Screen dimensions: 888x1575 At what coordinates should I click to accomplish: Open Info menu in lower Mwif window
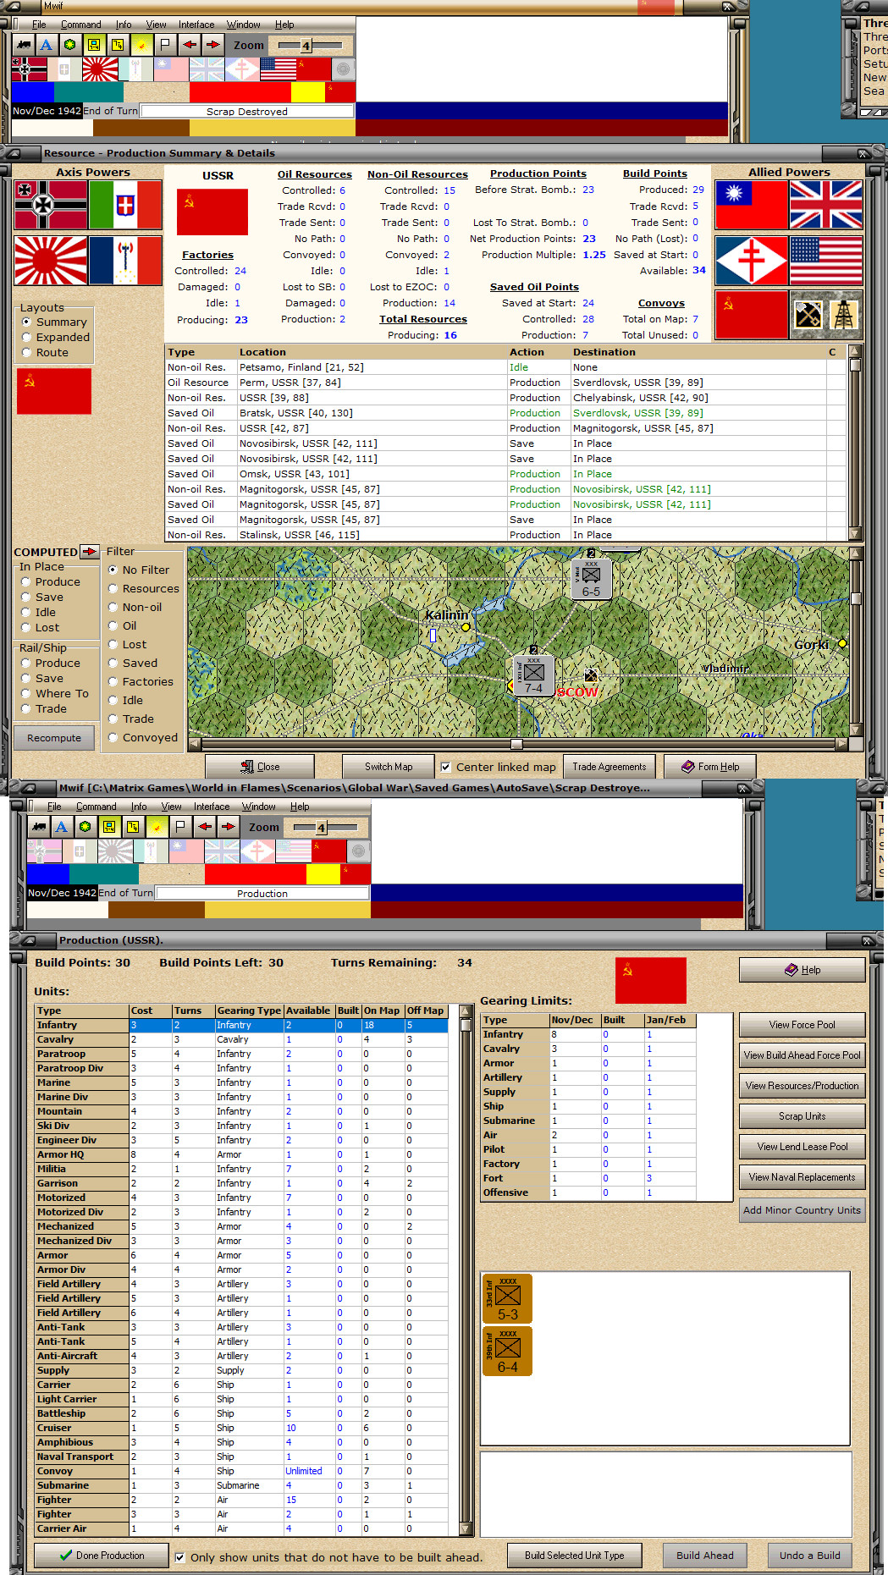pyautogui.click(x=139, y=807)
